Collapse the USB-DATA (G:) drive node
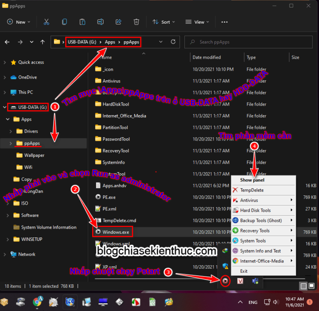Image resolution: width=319 pixels, height=311 pixels. pyautogui.click(x=5, y=107)
